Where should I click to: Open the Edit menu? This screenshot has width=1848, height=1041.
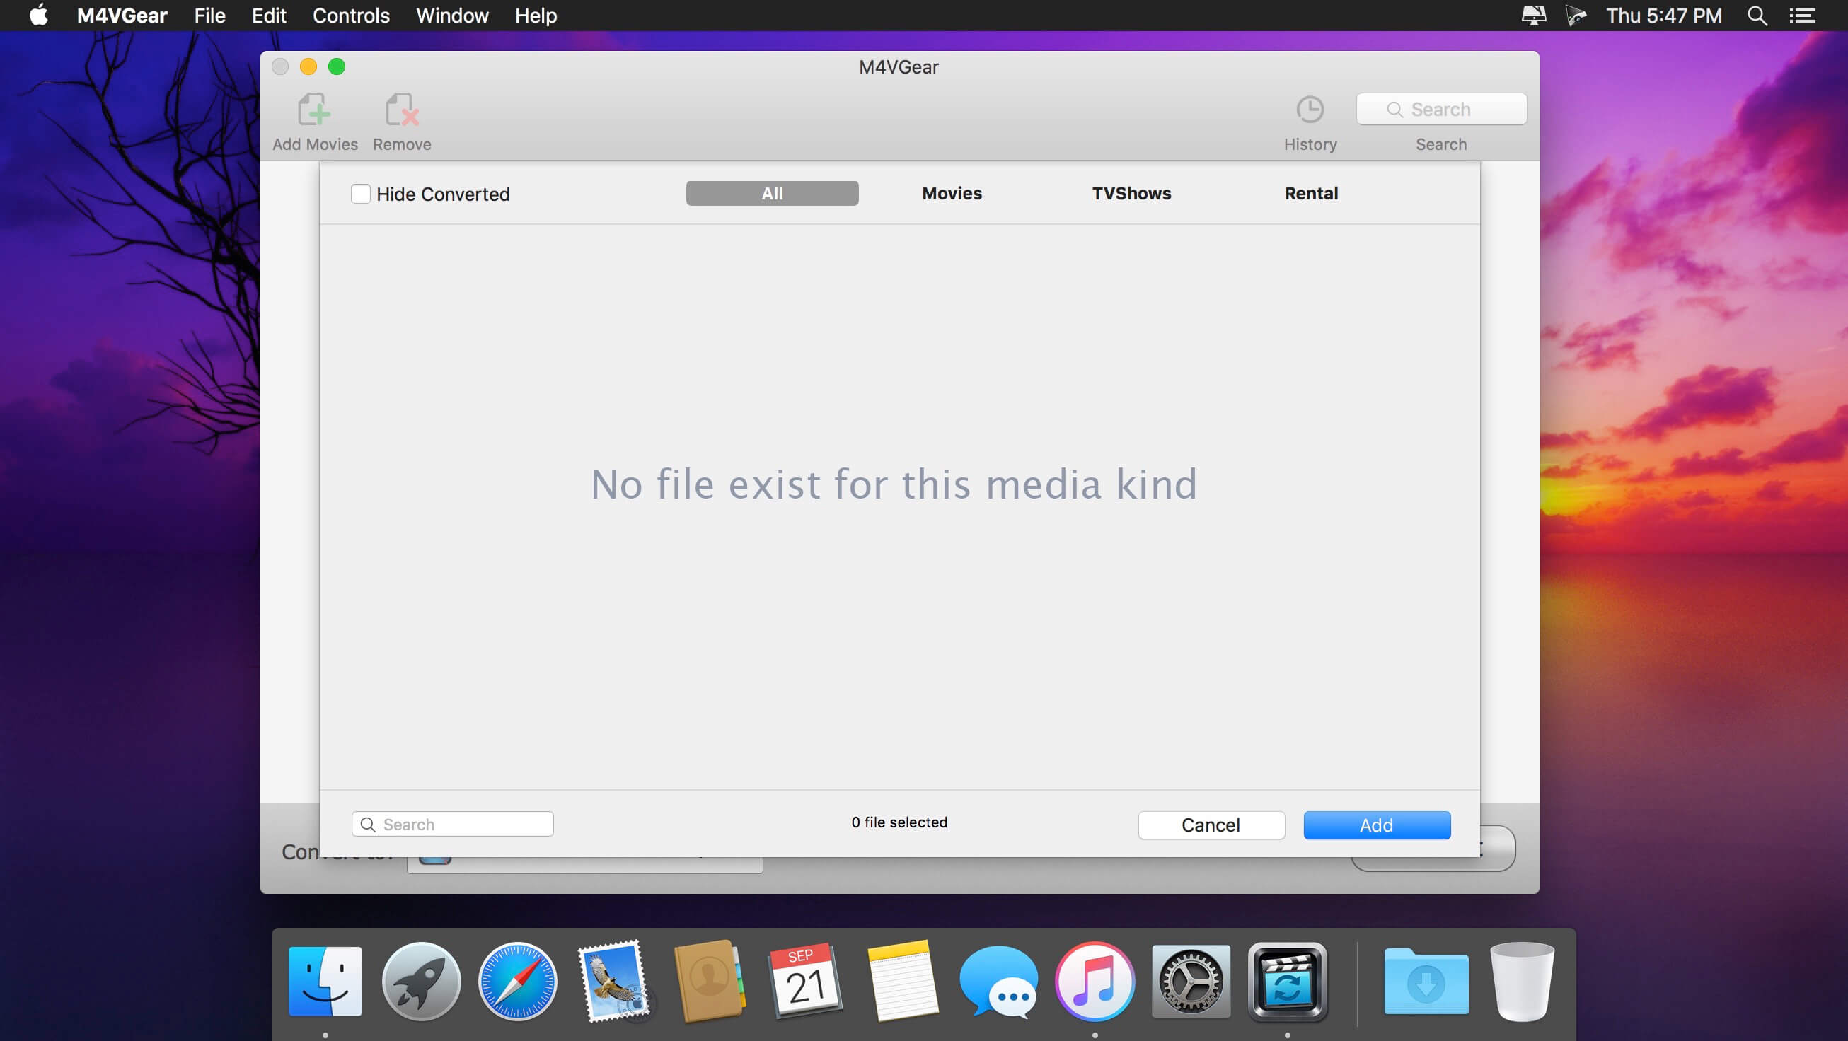269,15
